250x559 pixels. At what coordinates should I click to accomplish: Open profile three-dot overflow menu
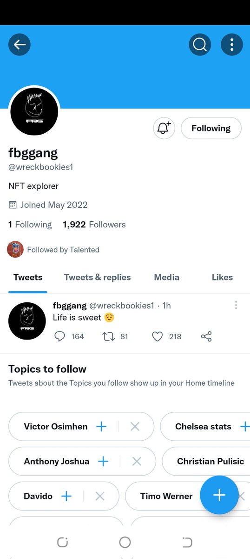(231, 45)
